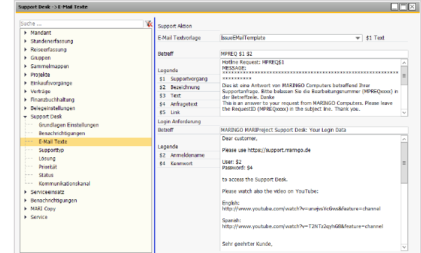421x253 pixels.
Task: Expand the Belegeinstellungen node arrow
Action: pyautogui.click(x=26, y=108)
